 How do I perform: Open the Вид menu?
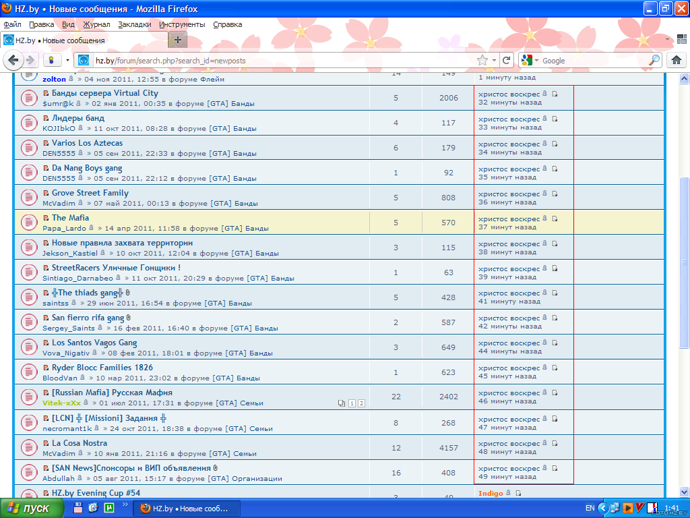(68, 24)
